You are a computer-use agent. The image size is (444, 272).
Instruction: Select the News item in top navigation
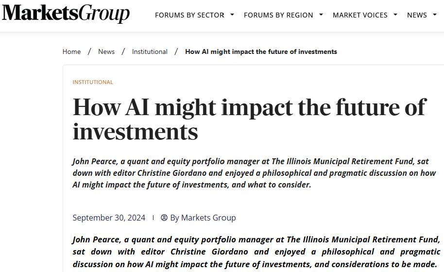417,15
